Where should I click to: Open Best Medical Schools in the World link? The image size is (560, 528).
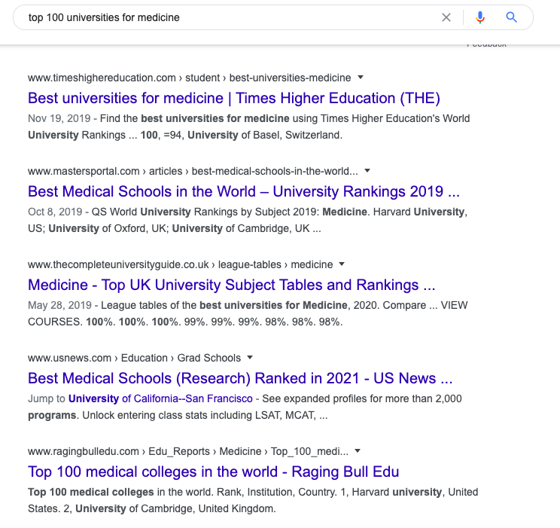click(x=244, y=191)
